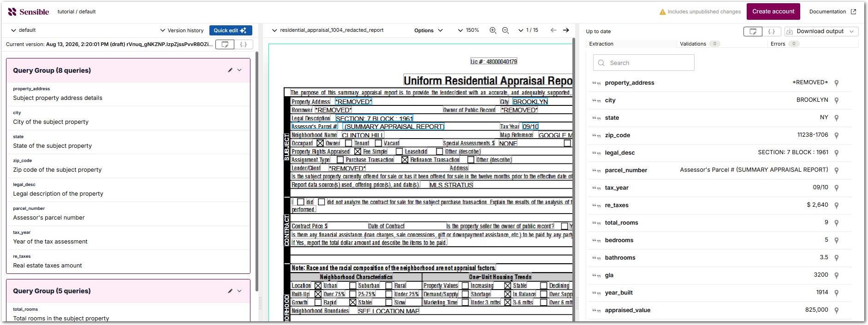Collapse the Query Group (5 queries) section

point(239,290)
